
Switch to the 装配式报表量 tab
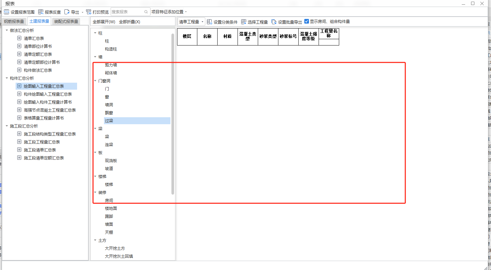click(66, 22)
